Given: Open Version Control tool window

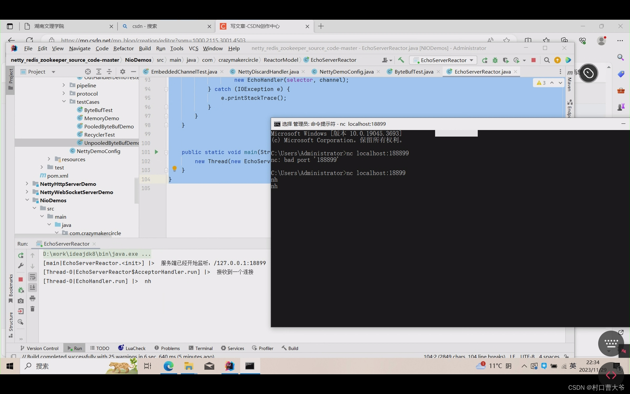Looking at the screenshot, I should [39, 348].
